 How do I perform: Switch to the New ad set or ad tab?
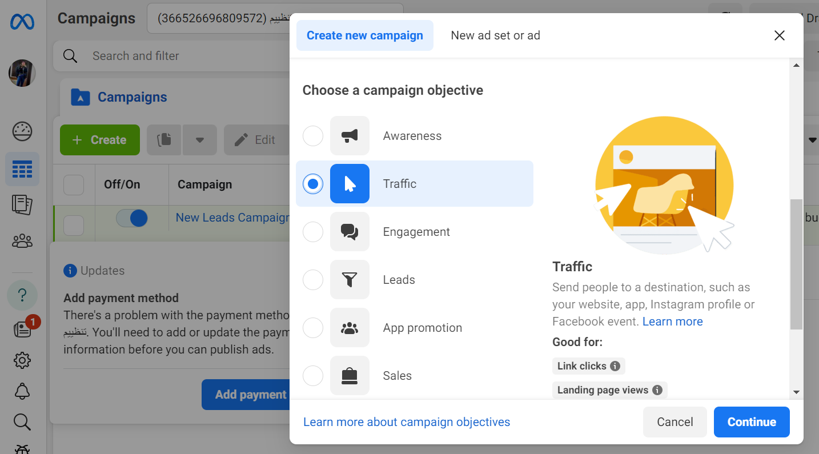(x=495, y=35)
